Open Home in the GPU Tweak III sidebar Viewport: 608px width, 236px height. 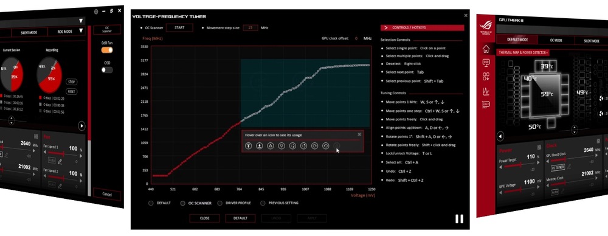click(486, 49)
